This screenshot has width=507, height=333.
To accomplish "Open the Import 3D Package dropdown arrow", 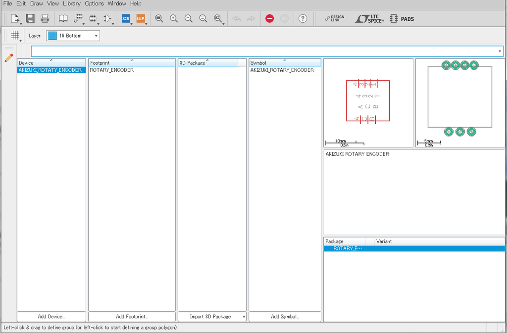I will (244, 317).
